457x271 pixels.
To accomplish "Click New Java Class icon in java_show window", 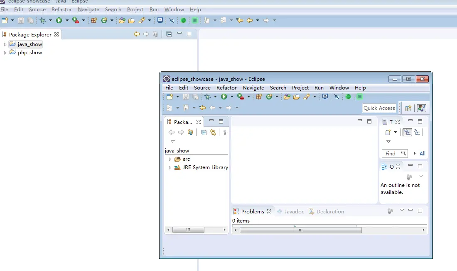I will point(269,97).
